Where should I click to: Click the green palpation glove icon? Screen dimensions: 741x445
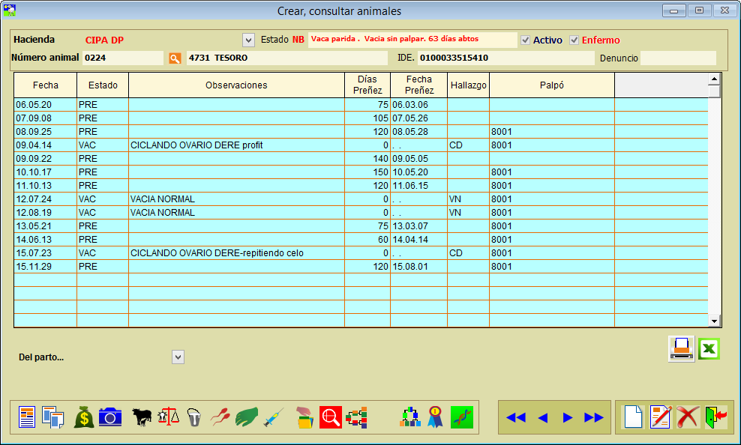click(247, 417)
